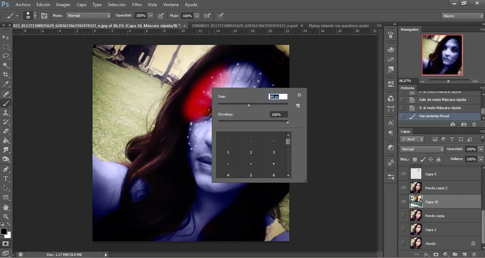The height and width of the screenshot is (258, 485).
Task: Select the Move tool
Action: click(x=6, y=37)
